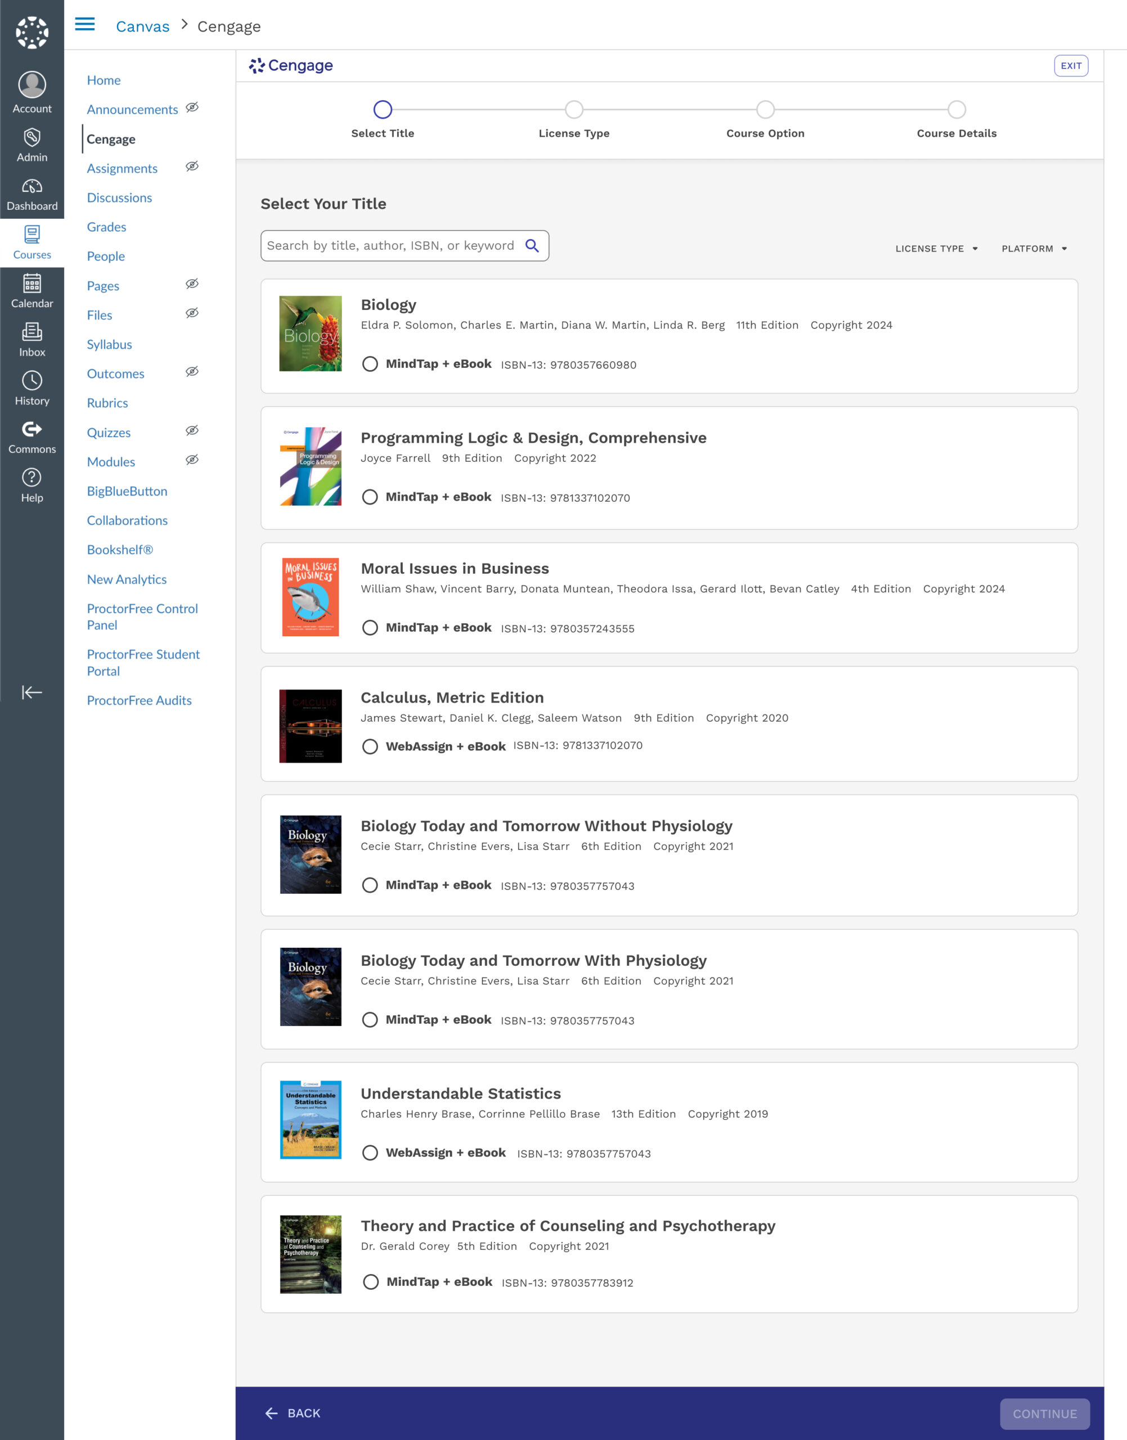Click the Understandable Statistics cover thumbnail
This screenshot has width=1127, height=1440.
click(x=310, y=1119)
